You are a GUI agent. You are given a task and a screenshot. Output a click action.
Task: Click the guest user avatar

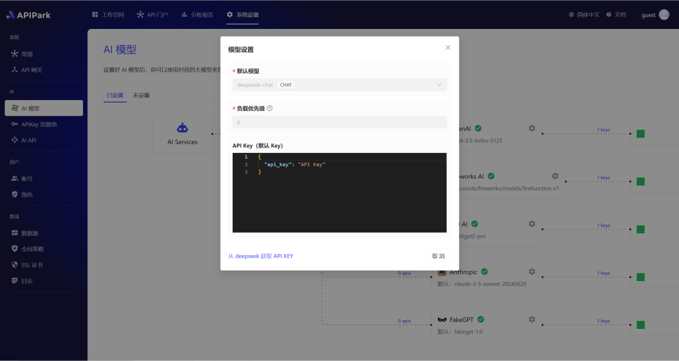[664, 14]
